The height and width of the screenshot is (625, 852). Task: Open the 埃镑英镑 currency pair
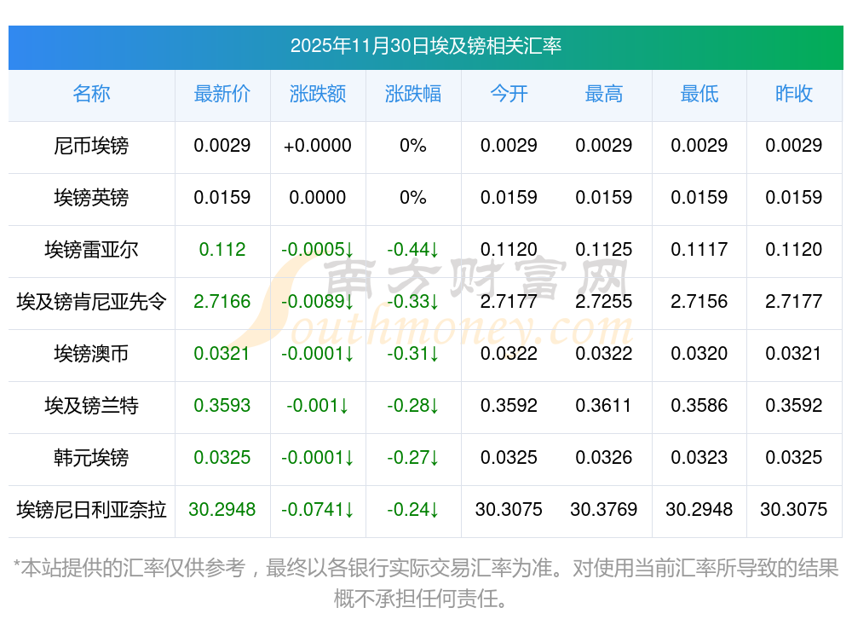point(91,198)
